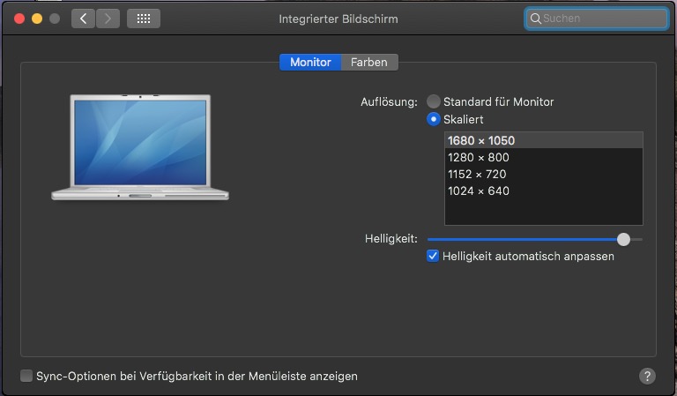Choose 1024 × 640 resolution

tap(544, 191)
